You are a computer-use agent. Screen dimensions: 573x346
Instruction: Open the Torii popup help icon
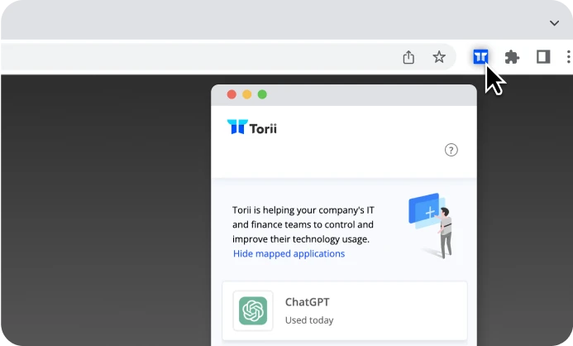pyautogui.click(x=451, y=150)
